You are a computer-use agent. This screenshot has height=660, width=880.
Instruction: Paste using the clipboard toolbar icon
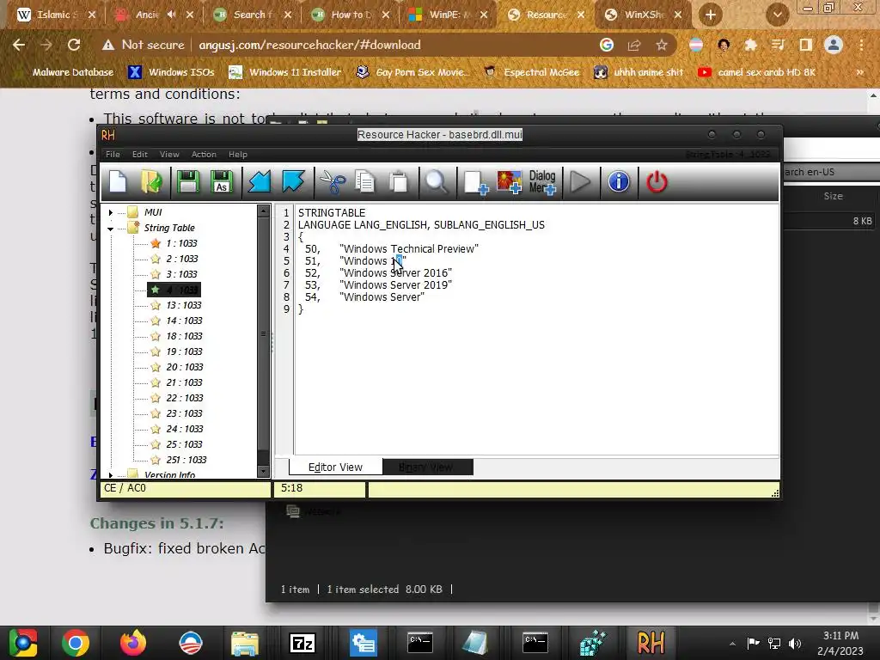point(399,182)
